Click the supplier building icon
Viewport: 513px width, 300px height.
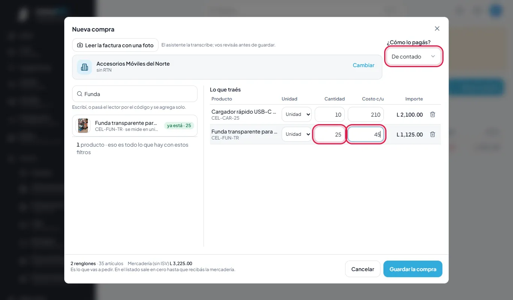[x=84, y=67]
